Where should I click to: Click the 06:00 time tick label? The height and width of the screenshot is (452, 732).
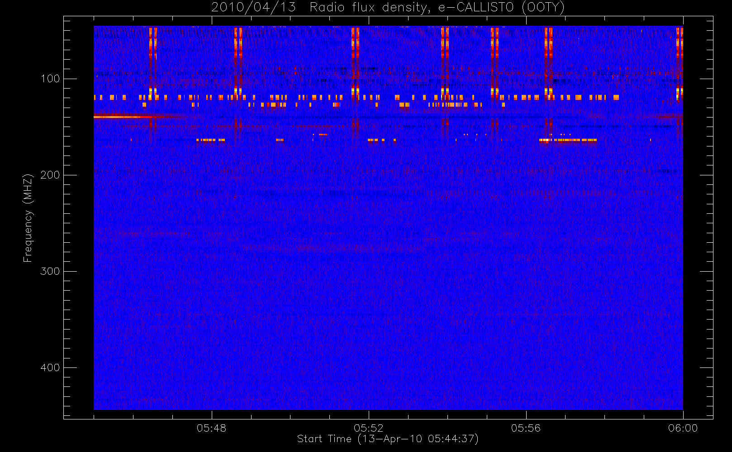(x=683, y=428)
